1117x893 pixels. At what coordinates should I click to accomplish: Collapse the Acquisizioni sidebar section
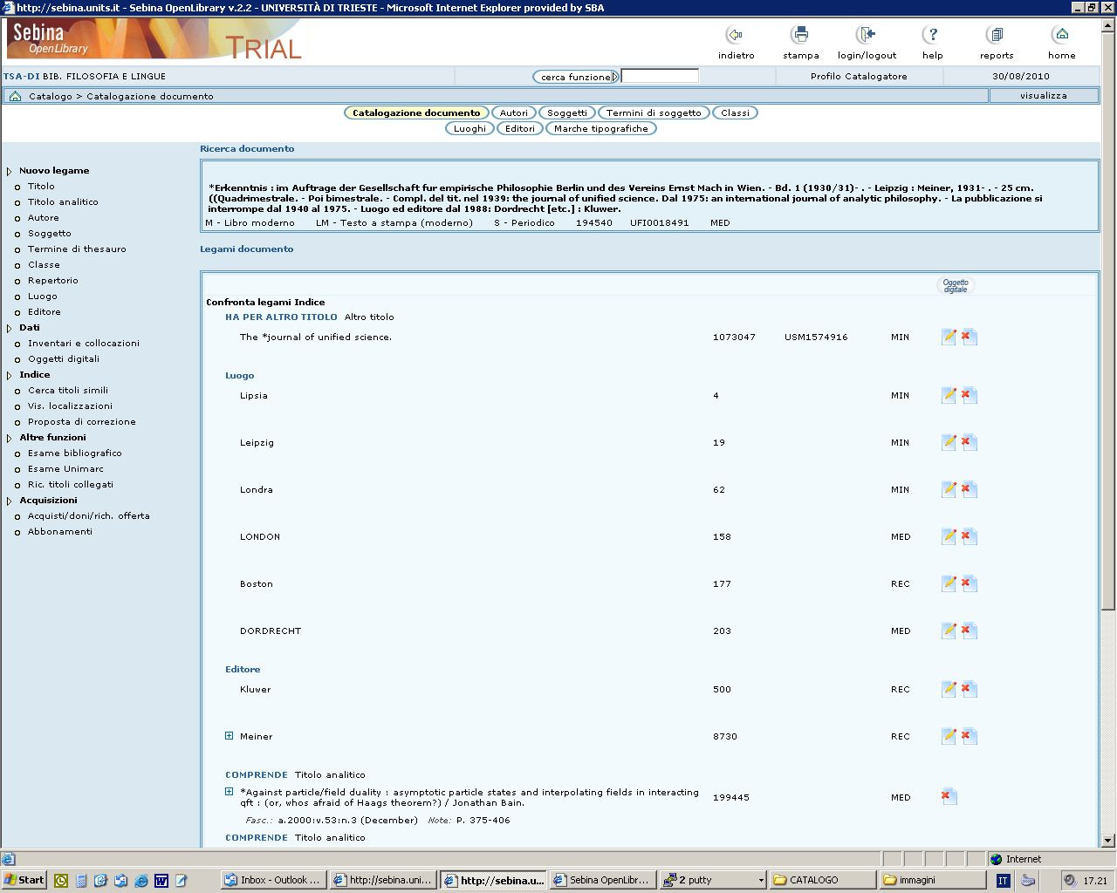pyautogui.click(x=10, y=501)
